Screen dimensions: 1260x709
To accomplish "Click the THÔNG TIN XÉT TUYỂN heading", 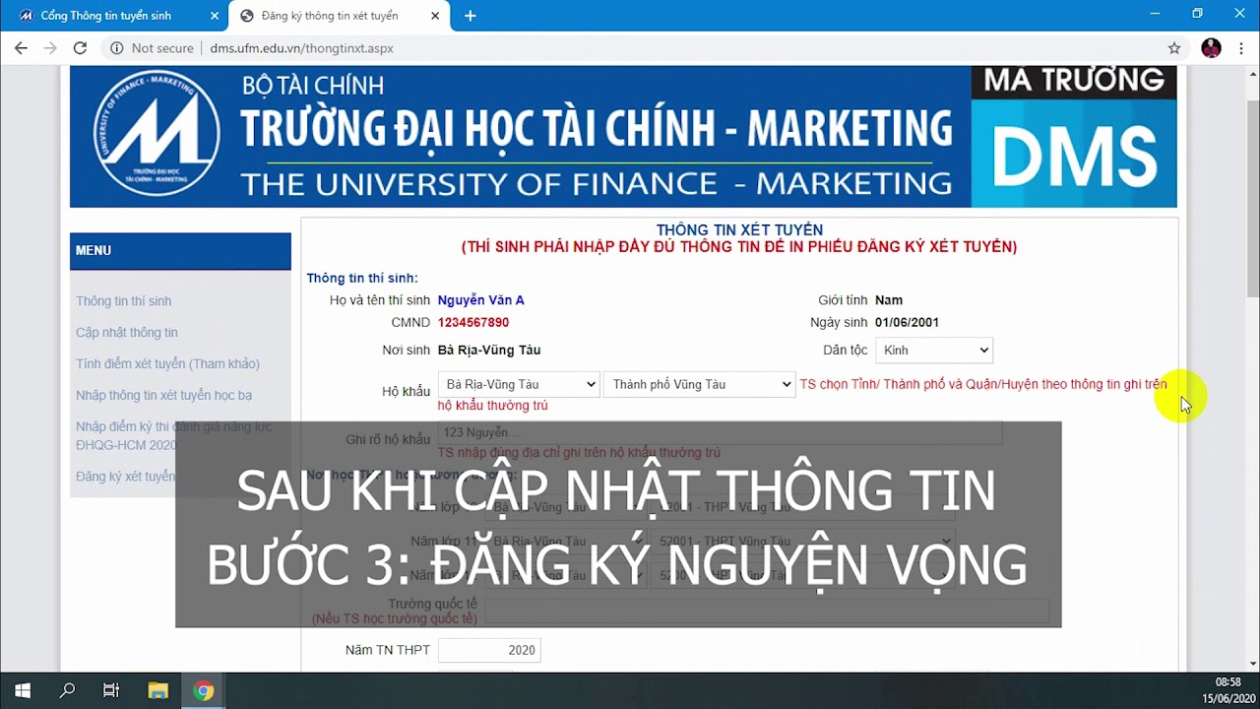I will click(739, 230).
